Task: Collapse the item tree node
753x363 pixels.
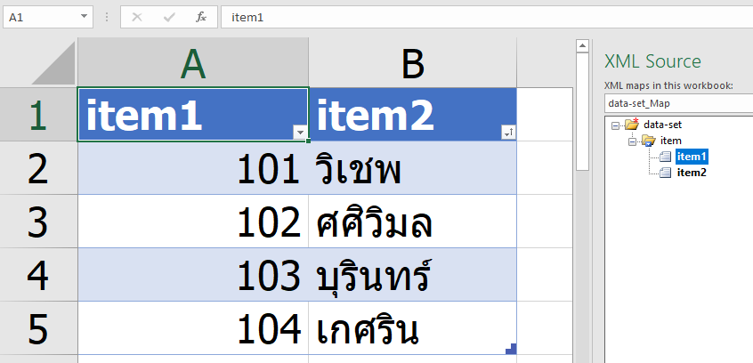Action: tap(632, 141)
